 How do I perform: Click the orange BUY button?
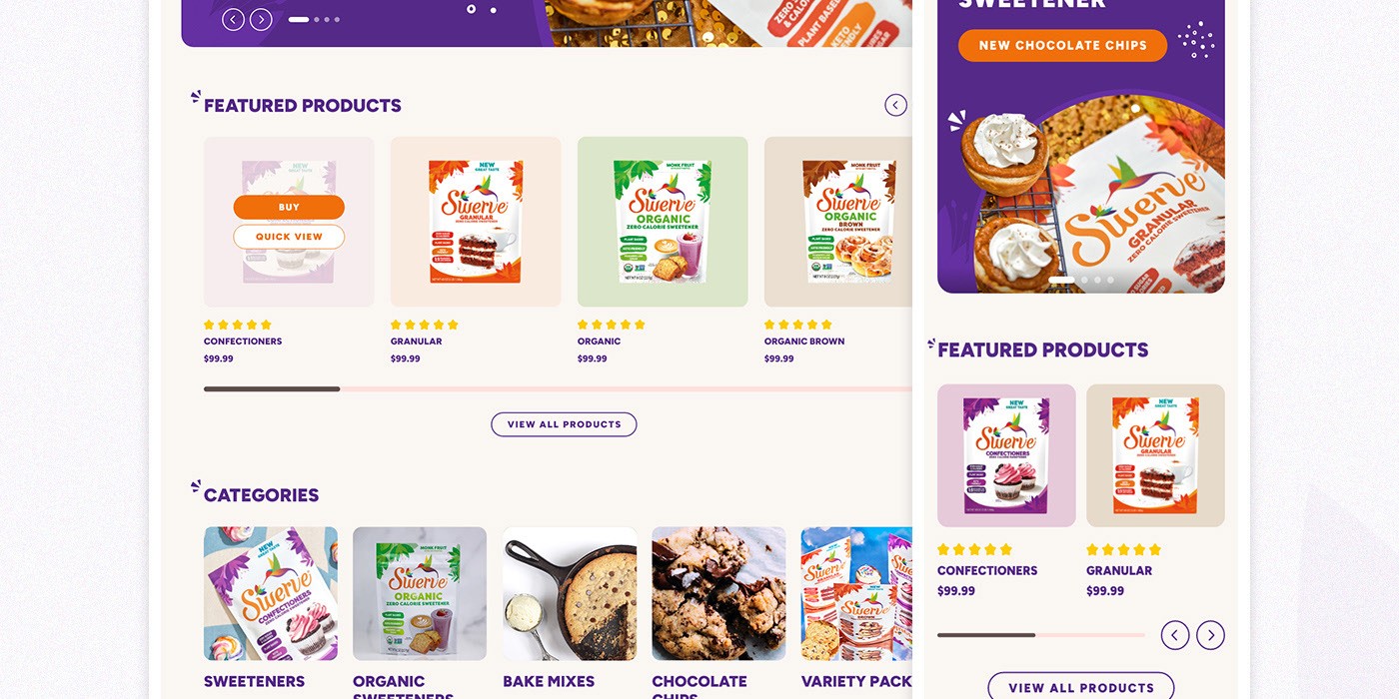coord(289,207)
